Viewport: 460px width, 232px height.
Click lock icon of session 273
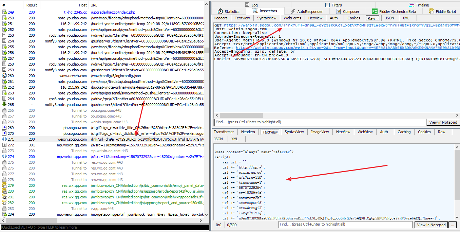coord(5,151)
